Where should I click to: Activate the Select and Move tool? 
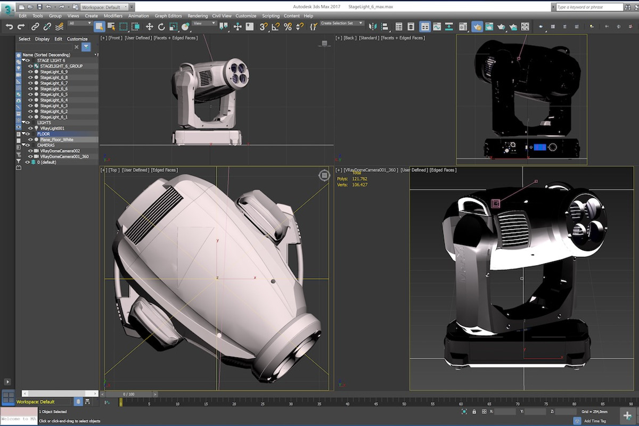[x=150, y=27]
